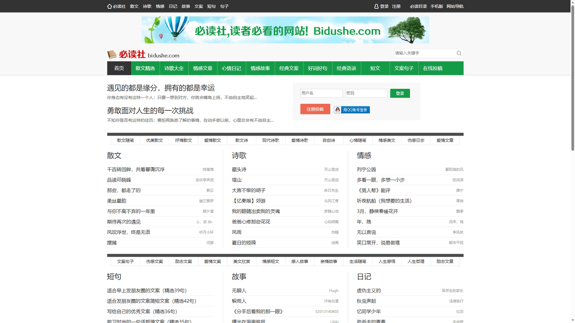Focus the 密码 input field
Viewport: 575px width, 323px height.
(x=367, y=93)
